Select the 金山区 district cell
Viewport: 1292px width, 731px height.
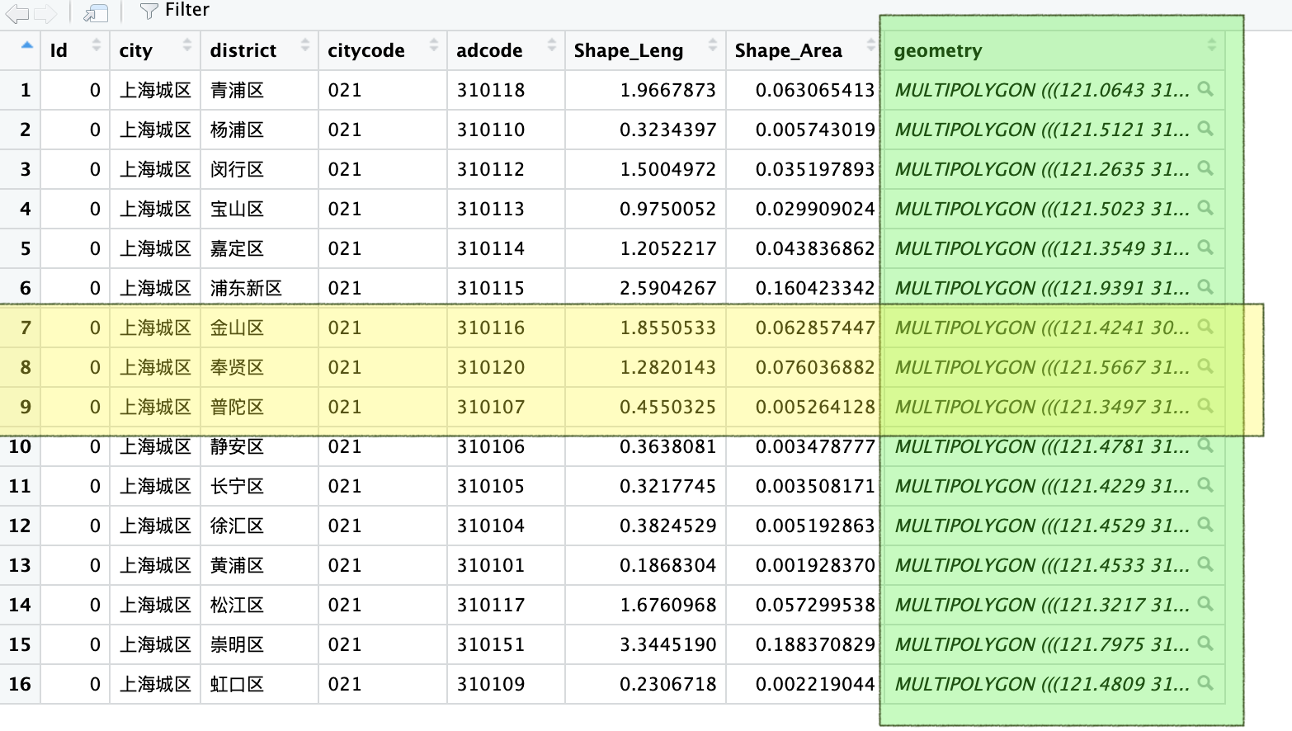point(238,328)
